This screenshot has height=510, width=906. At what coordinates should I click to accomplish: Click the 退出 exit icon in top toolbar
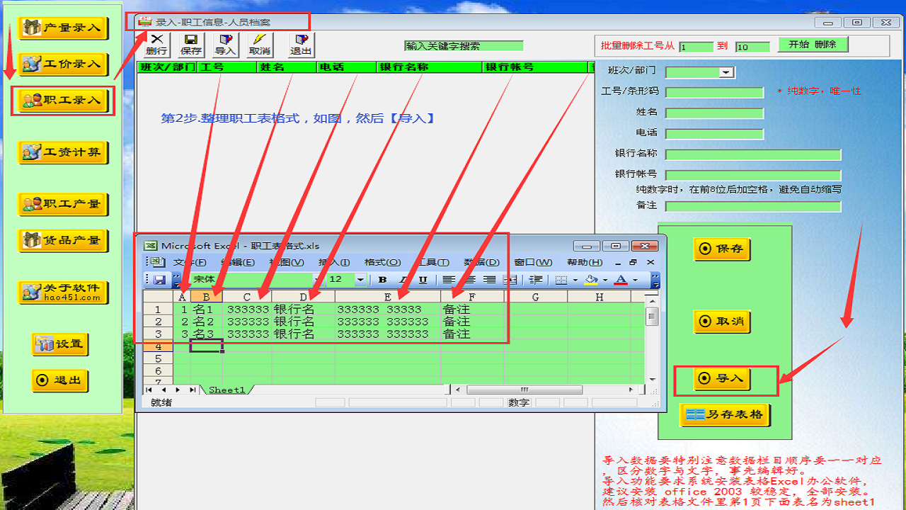301,45
